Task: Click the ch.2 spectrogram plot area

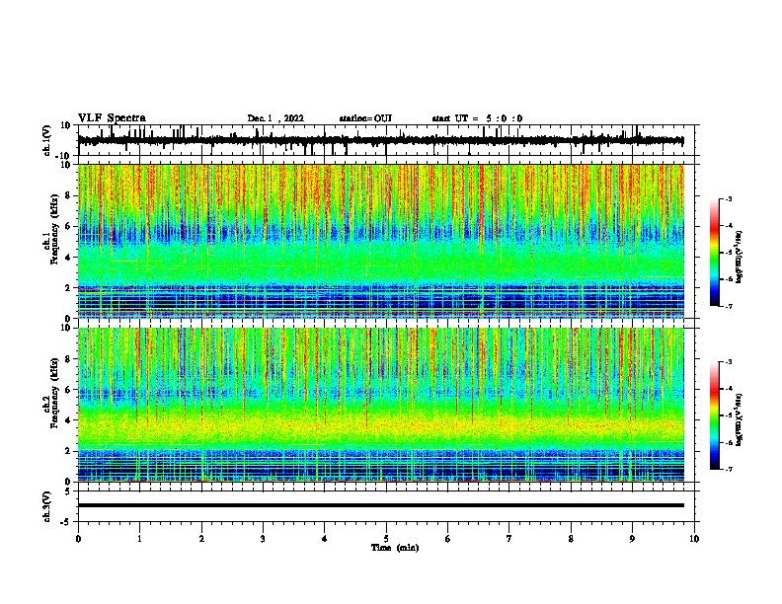Action: tap(381, 405)
